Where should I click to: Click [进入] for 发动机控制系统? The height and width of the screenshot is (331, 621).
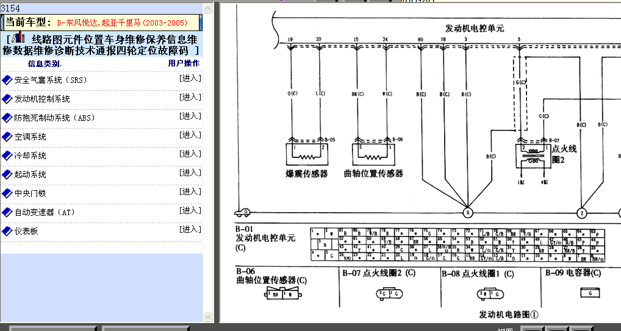pyautogui.click(x=190, y=98)
